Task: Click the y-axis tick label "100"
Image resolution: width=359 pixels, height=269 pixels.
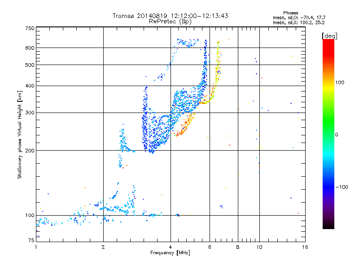Action: tap(30, 216)
